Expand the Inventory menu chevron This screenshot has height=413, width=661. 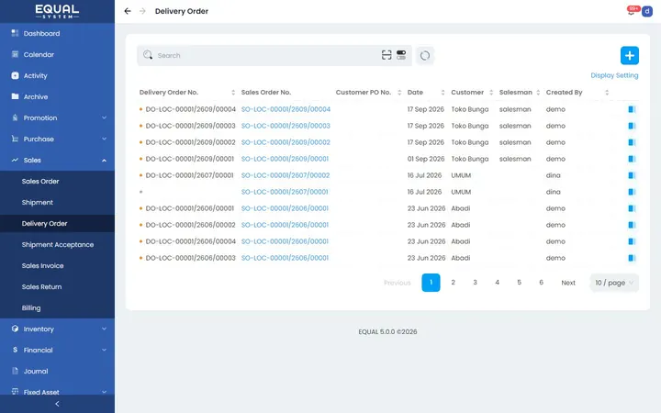click(x=104, y=329)
